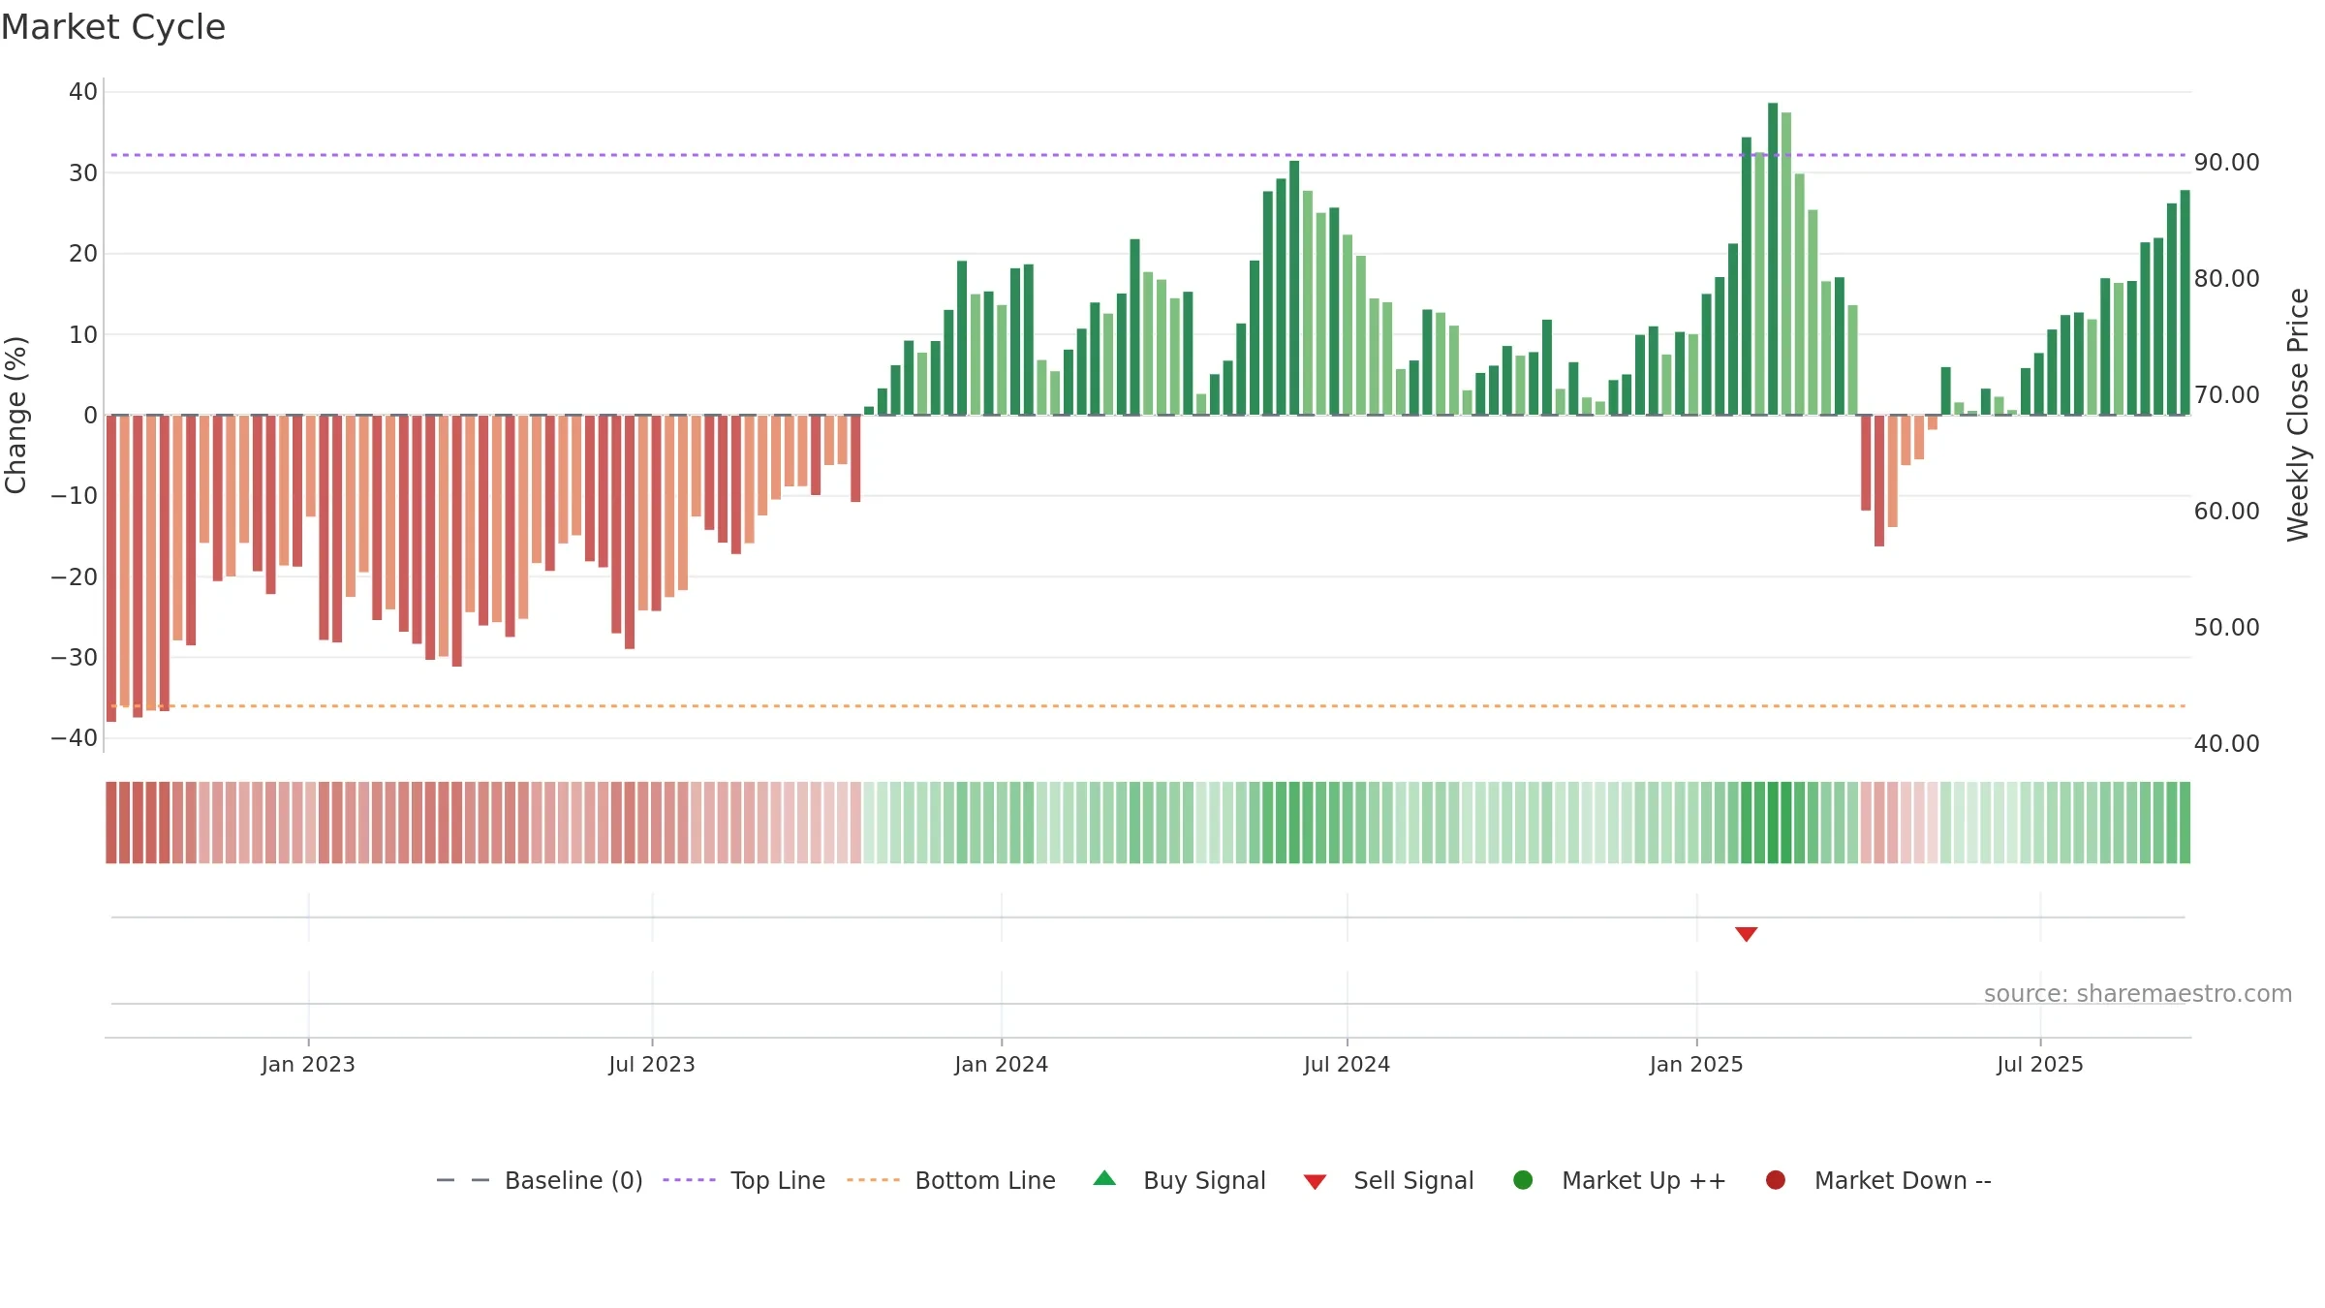Click the 80.00 price tick label
Screen dimensions: 2325x1308
[x=2227, y=278]
